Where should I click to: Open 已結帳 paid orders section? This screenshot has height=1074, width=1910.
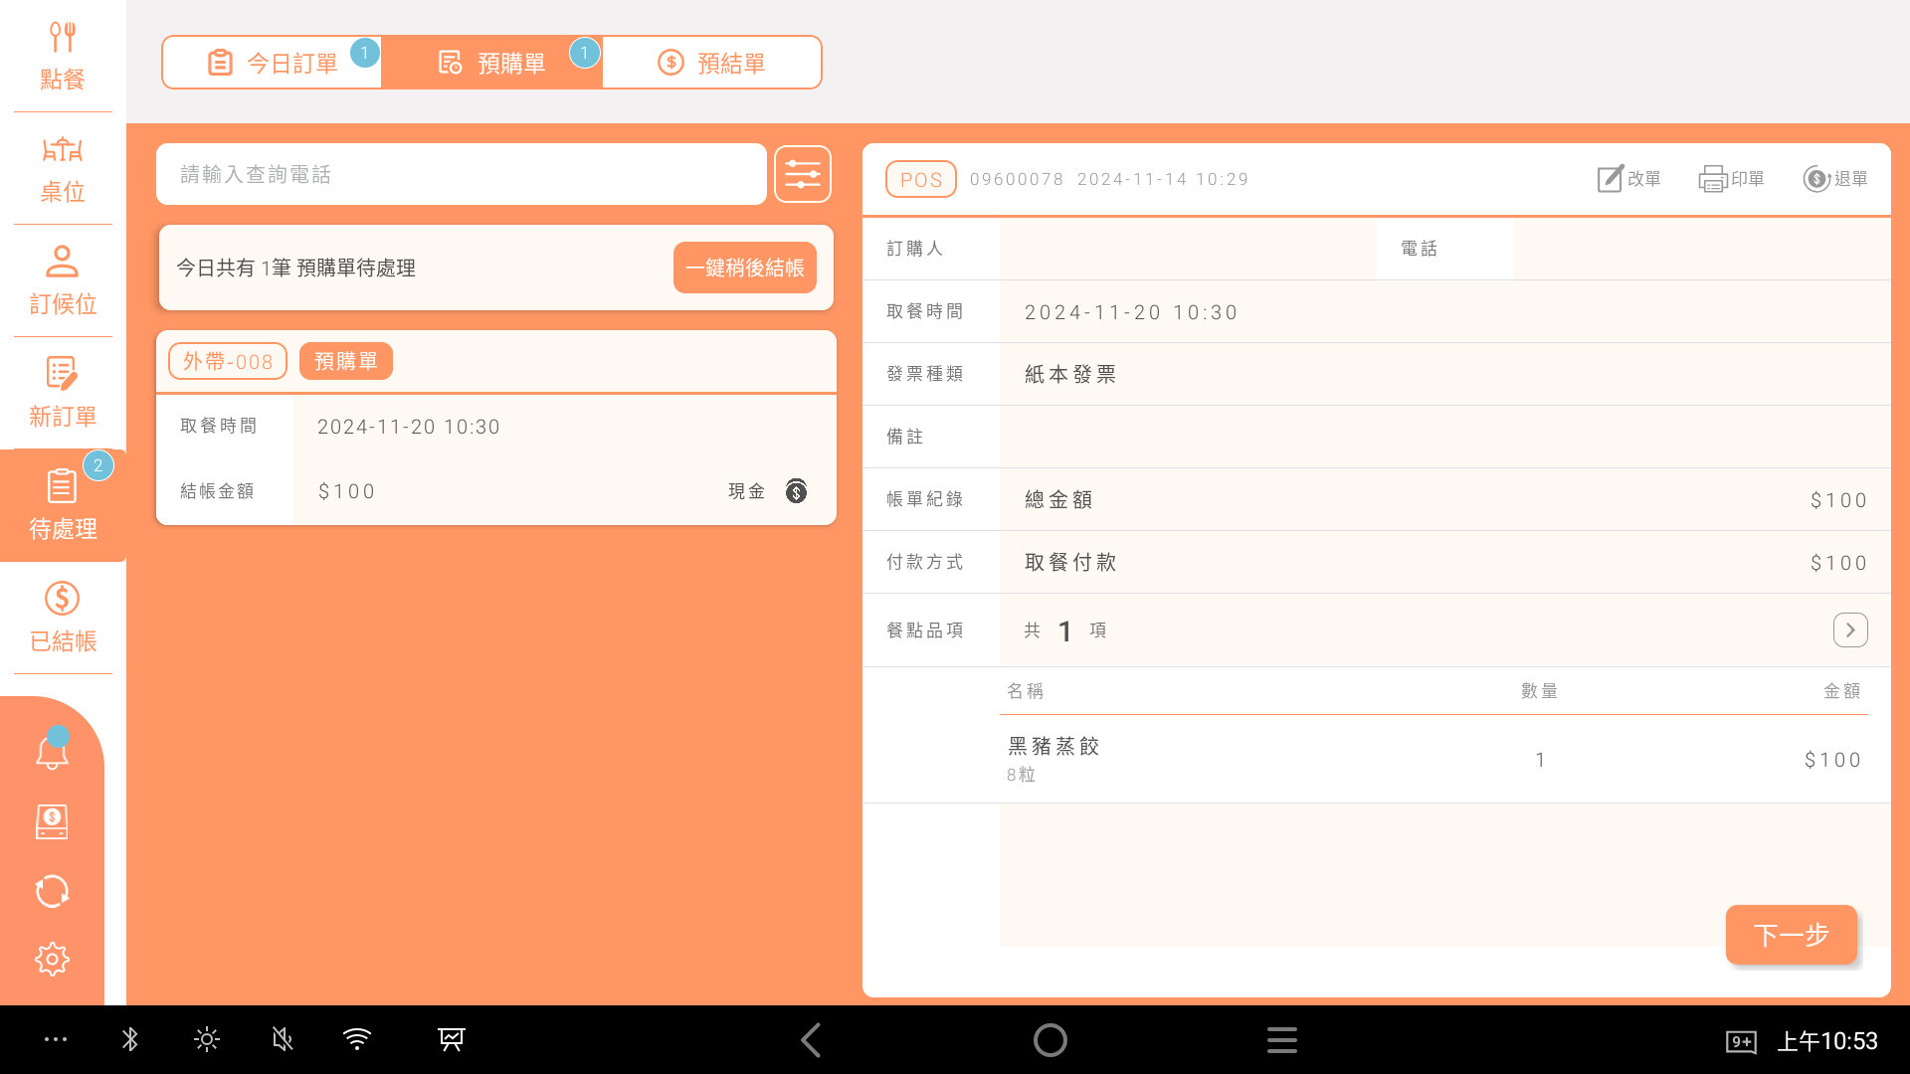pyautogui.click(x=62, y=618)
